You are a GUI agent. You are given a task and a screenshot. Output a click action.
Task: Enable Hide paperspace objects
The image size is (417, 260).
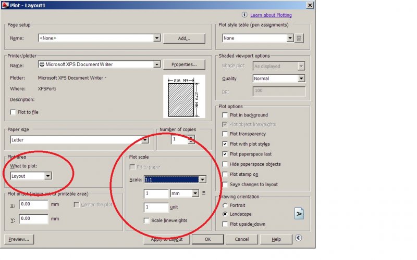225,164
